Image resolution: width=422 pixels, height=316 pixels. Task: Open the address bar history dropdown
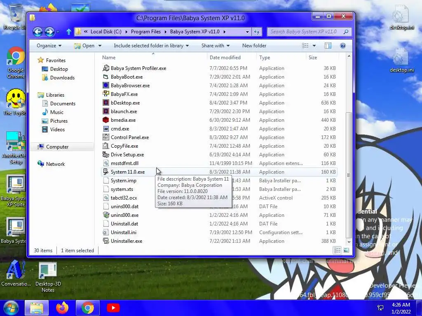pos(247,32)
